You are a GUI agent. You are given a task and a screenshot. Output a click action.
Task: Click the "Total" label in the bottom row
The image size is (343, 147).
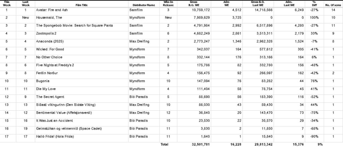click(x=164, y=144)
